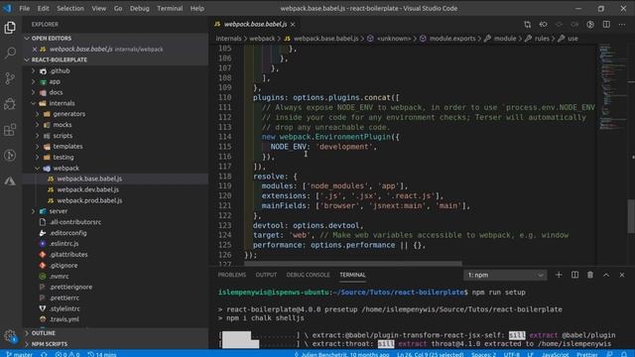Expand the NPM Scripts section

(x=115, y=344)
